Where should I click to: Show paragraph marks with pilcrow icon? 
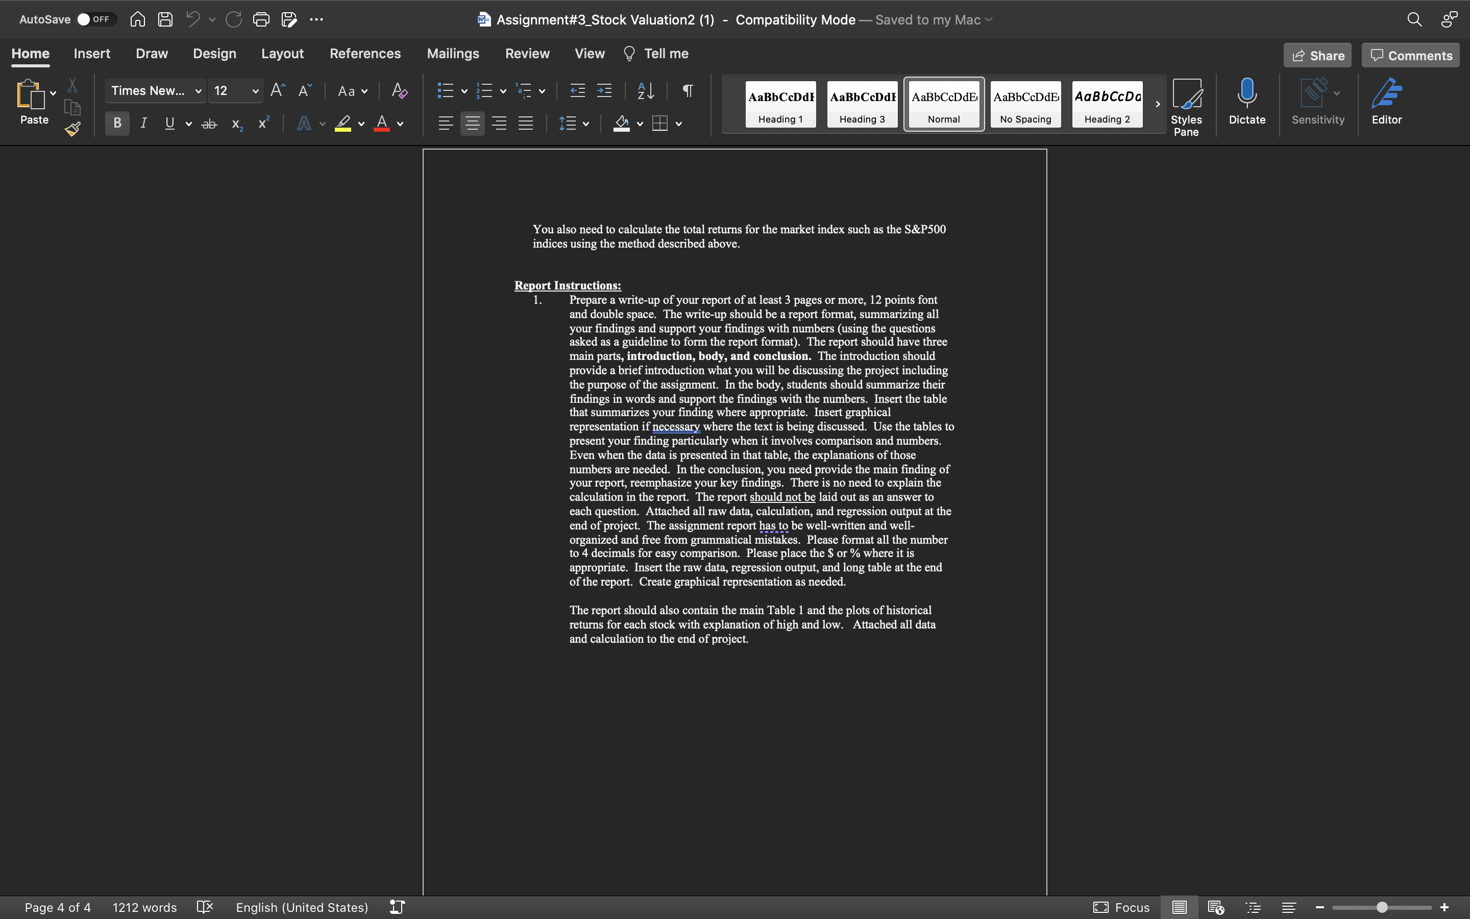coord(688,91)
